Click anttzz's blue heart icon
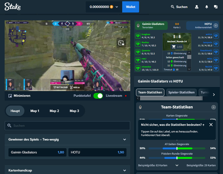Screen dimensions: 223x174 (216, 36)
